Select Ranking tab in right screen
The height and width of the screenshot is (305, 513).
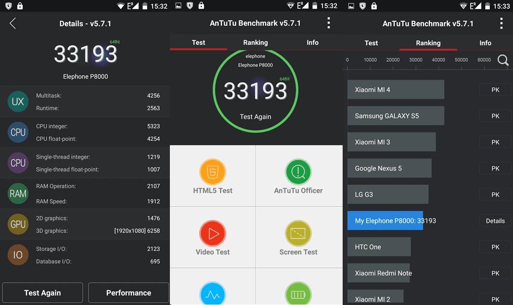[x=428, y=43]
